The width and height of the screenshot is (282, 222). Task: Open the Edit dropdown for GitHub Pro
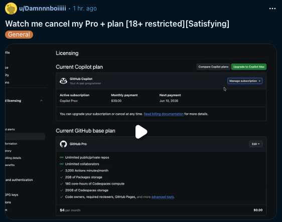255,144
